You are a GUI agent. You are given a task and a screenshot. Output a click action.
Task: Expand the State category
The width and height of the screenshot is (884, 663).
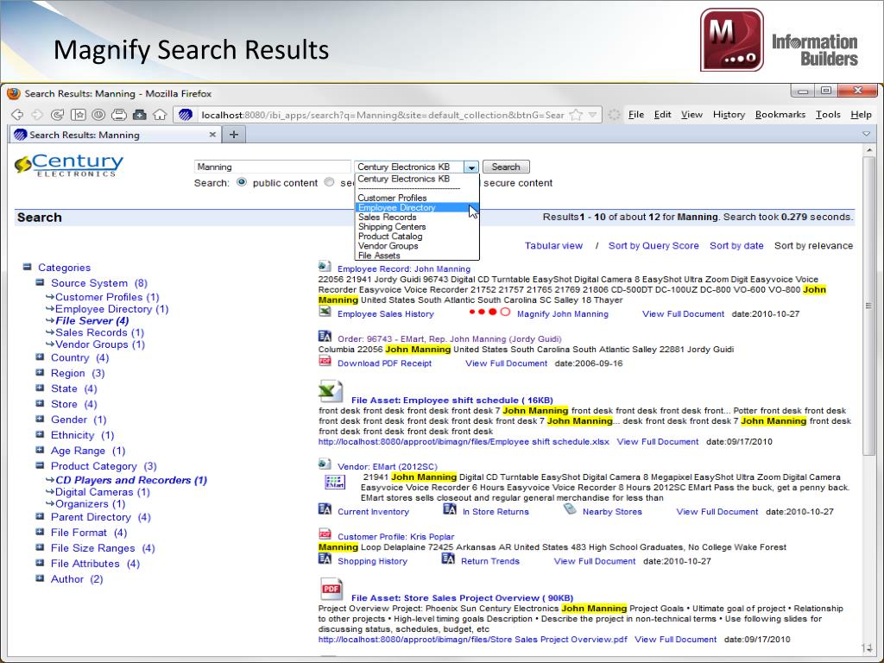(x=40, y=388)
